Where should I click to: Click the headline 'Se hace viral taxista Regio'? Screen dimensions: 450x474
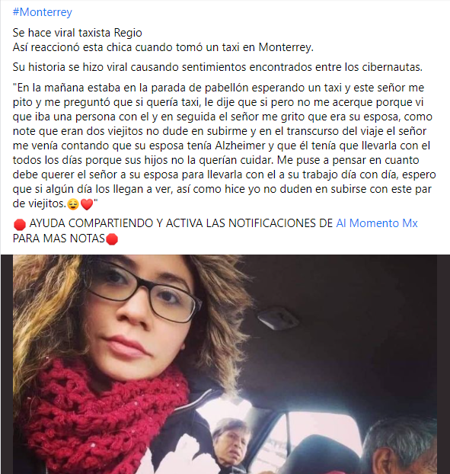click(x=78, y=33)
